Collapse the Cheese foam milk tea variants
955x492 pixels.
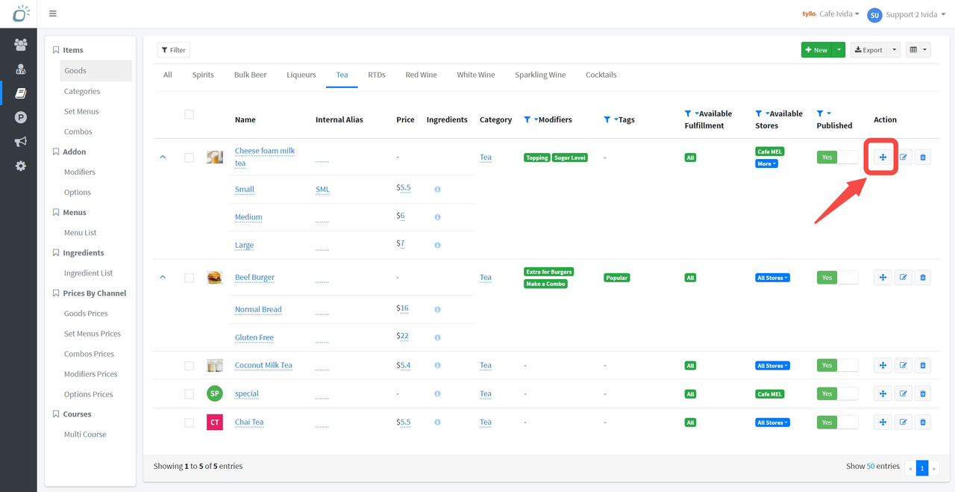pos(163,157)
